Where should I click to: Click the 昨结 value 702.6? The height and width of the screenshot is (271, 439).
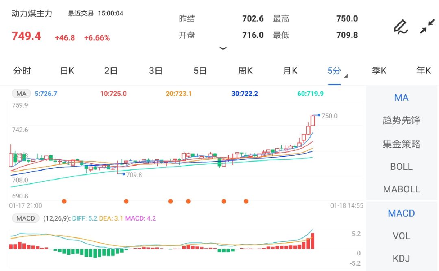(253, 19)
